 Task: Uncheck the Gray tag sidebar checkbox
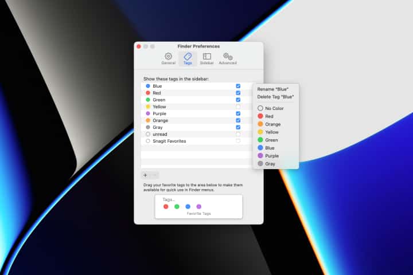[238, 127]
